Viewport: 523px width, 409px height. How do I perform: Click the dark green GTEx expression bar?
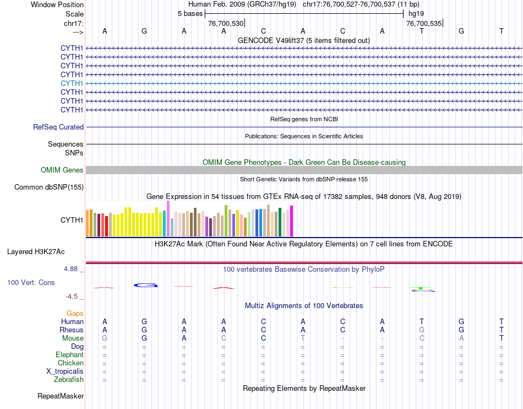click(280, 222)
